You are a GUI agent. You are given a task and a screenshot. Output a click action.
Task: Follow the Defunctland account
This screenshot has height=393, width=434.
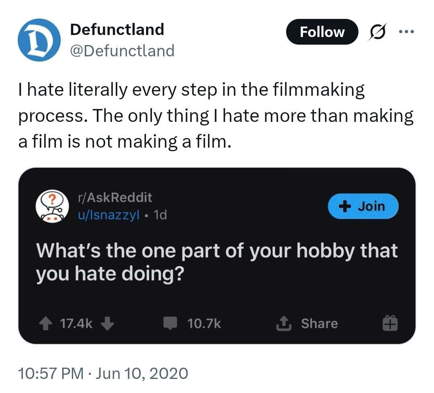pos(322,32)
